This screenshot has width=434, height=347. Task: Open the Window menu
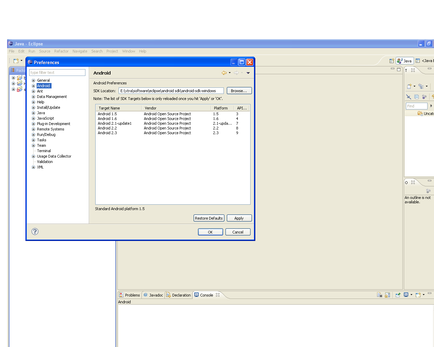click(129, 51)
